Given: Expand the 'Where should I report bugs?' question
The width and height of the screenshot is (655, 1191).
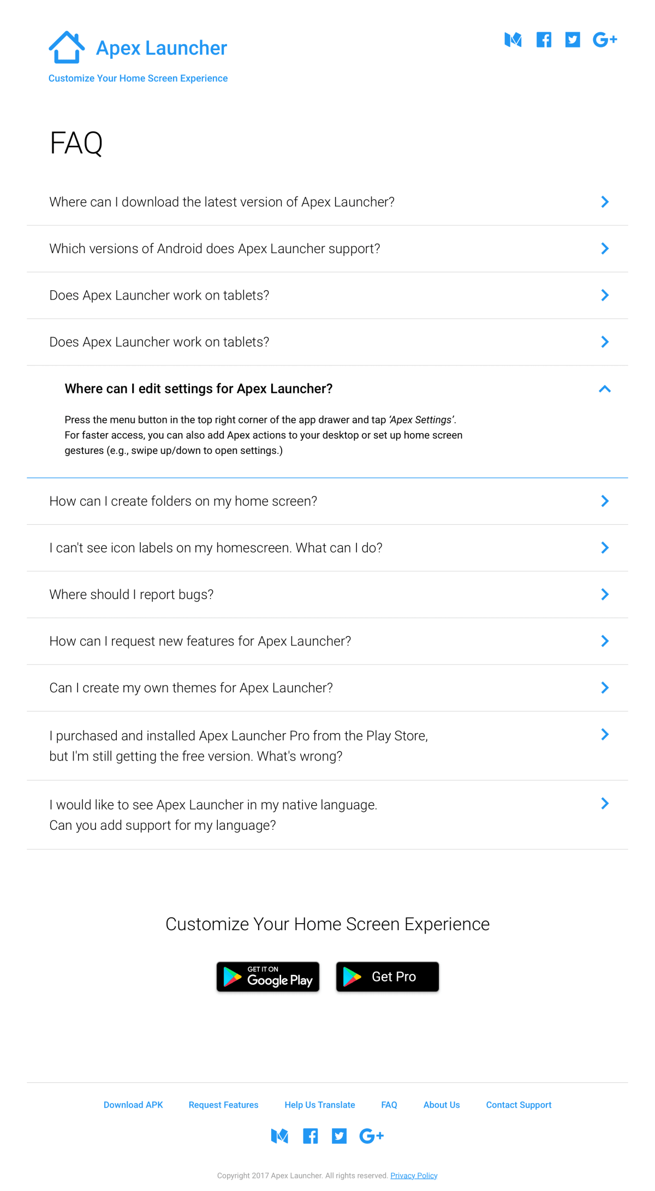Looking at the screenshot, I should click(x=604, y=595).
